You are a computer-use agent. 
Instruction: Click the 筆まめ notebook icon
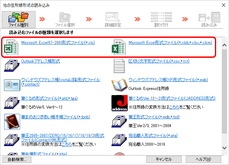click(12, 122)
